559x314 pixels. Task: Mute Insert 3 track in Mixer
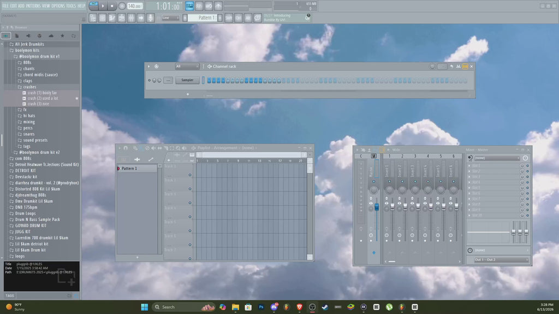[415, 182]
